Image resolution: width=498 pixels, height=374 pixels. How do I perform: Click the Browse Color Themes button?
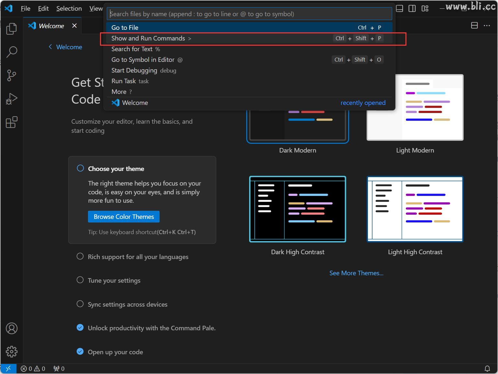pyautogui.click(x=123, y=217)
